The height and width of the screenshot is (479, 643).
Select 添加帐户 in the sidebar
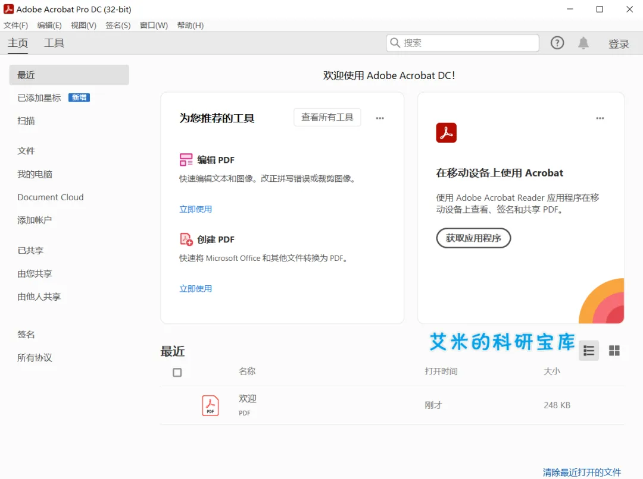35,220
